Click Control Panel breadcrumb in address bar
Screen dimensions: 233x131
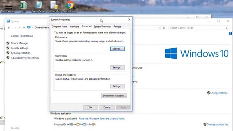(x=42, y=28)
